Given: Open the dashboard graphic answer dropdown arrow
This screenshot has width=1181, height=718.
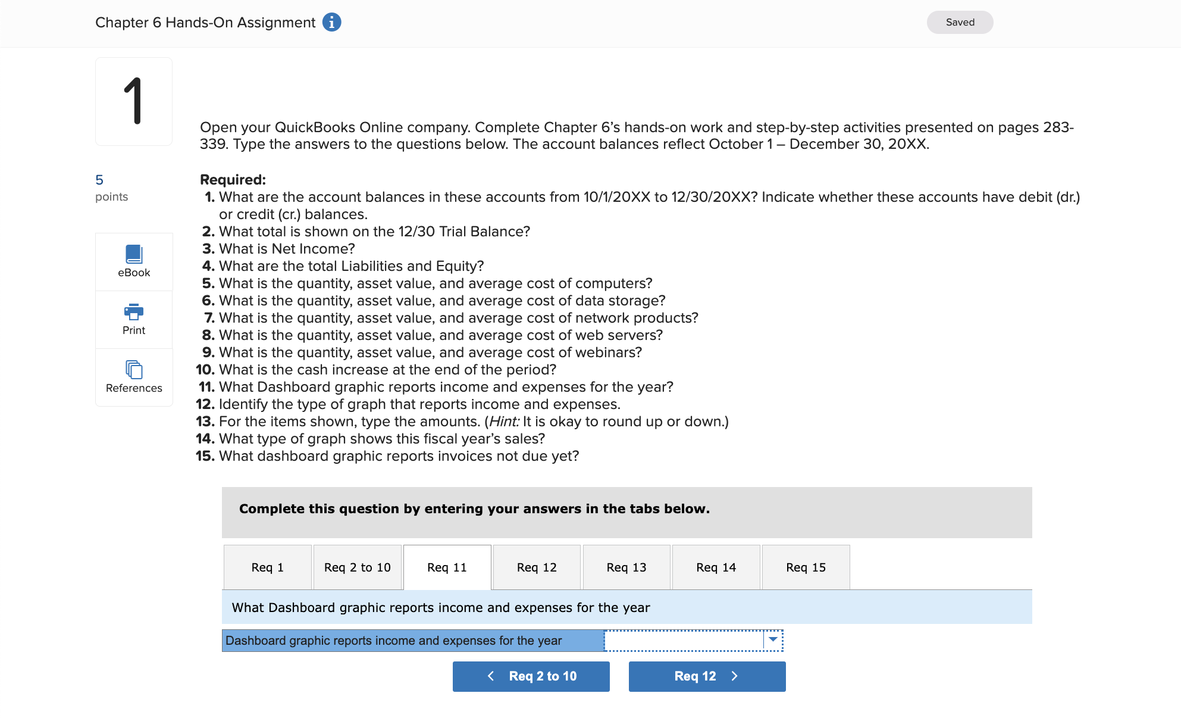Looking at the screenshot, I should [x=773, y=640].
